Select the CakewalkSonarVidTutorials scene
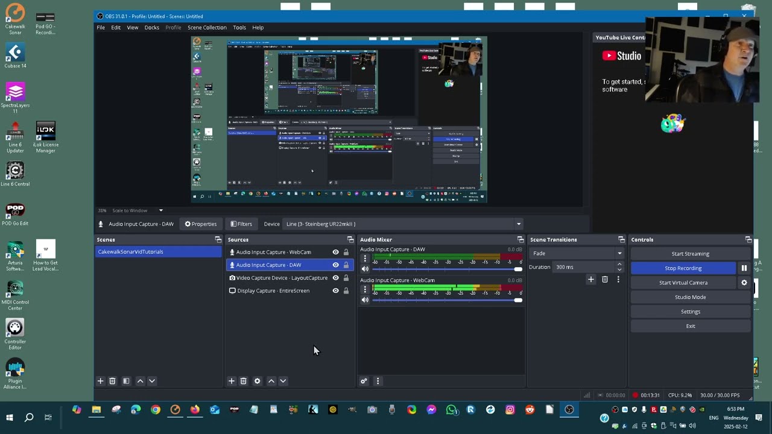Screen dimensions: 772x434 point(159,252)
